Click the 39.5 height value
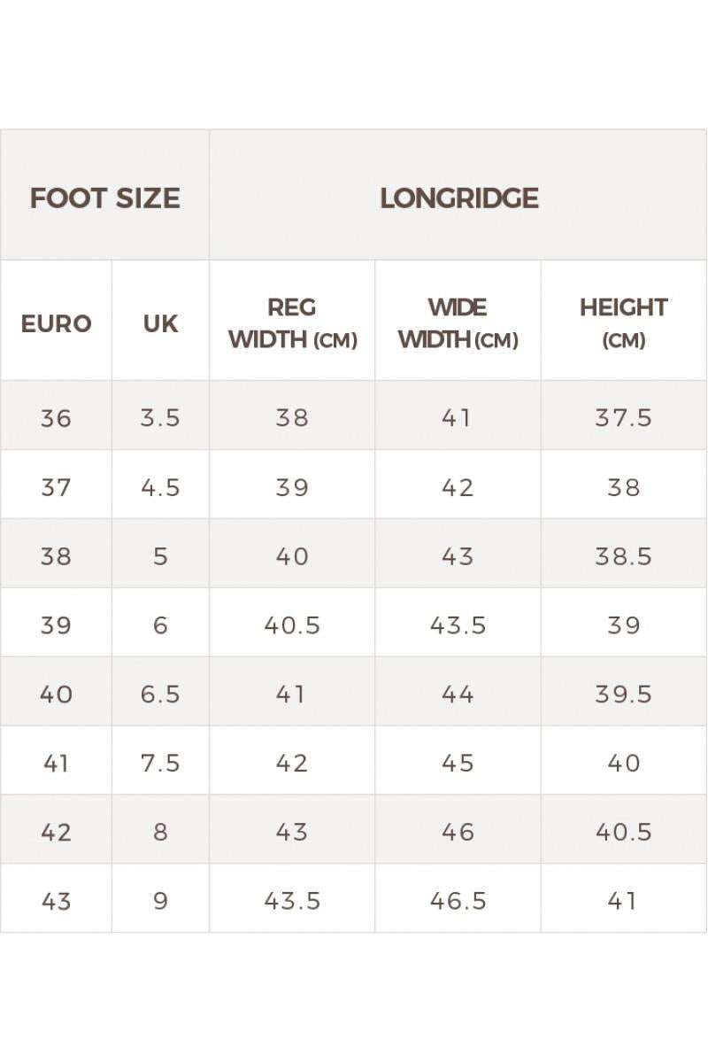This screenshot has width=708, height=1063. (x=623, y=694)
